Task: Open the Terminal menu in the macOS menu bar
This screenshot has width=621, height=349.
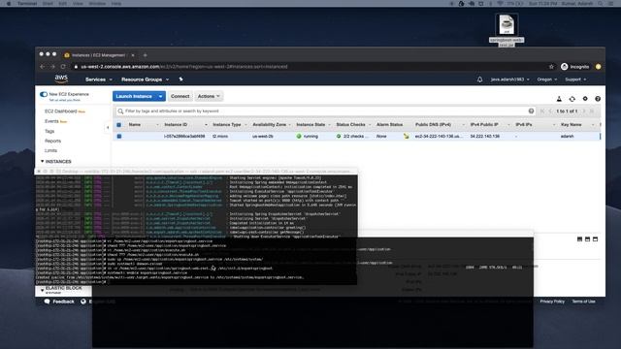Action: (27, 4)
